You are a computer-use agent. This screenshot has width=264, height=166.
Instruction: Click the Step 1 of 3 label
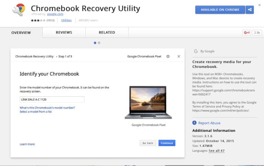tap(65, 57)
